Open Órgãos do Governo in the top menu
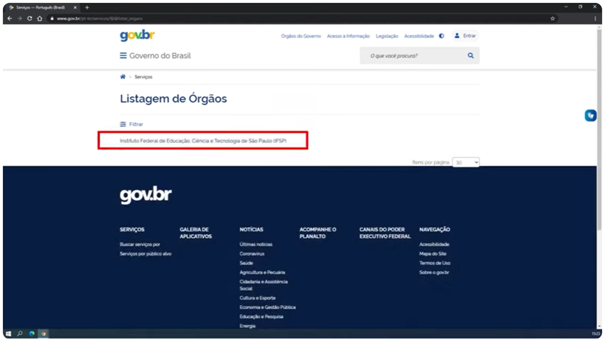605x342 pixels. pyautogui.click(x=301, y=36)
